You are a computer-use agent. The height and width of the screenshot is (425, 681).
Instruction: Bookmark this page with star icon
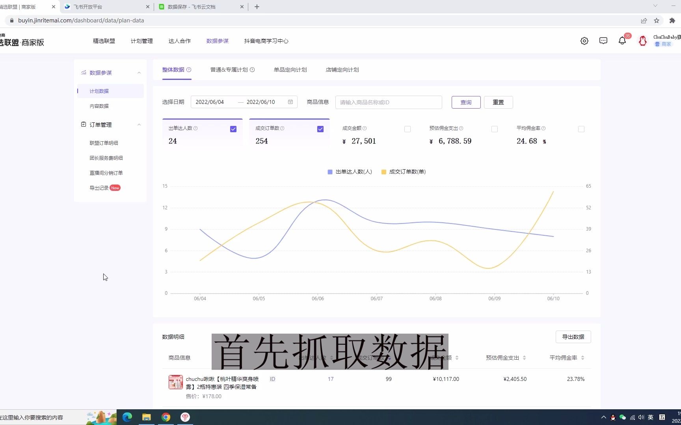pos(657,20)
